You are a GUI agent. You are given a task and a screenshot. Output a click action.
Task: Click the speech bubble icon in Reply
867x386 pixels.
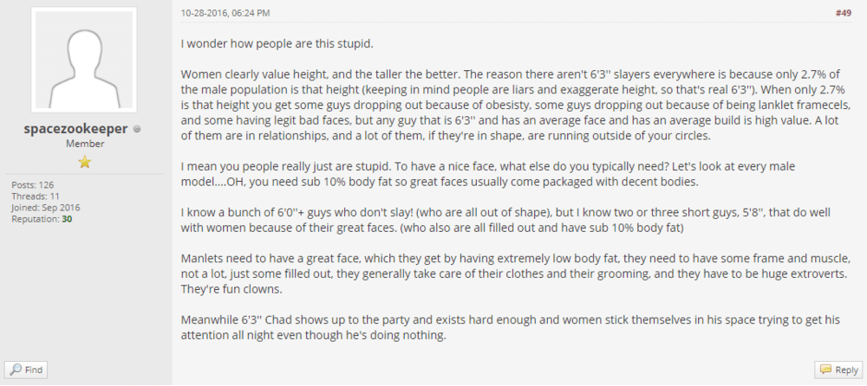tap(825, 370)
